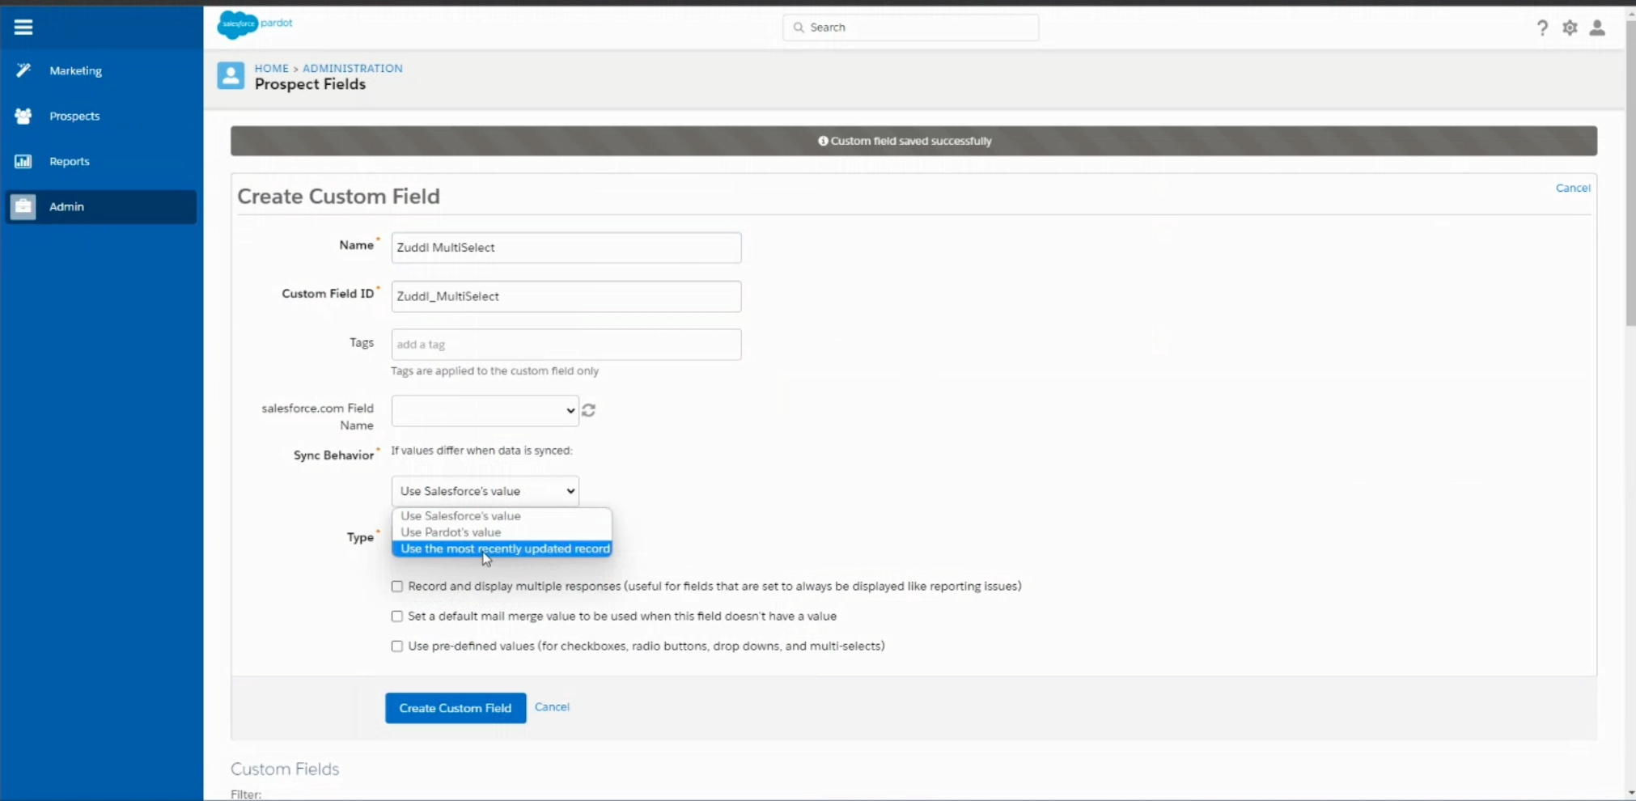Focus the Tags input field
This screenshot has height=801, width=1636.
point(566,345)
